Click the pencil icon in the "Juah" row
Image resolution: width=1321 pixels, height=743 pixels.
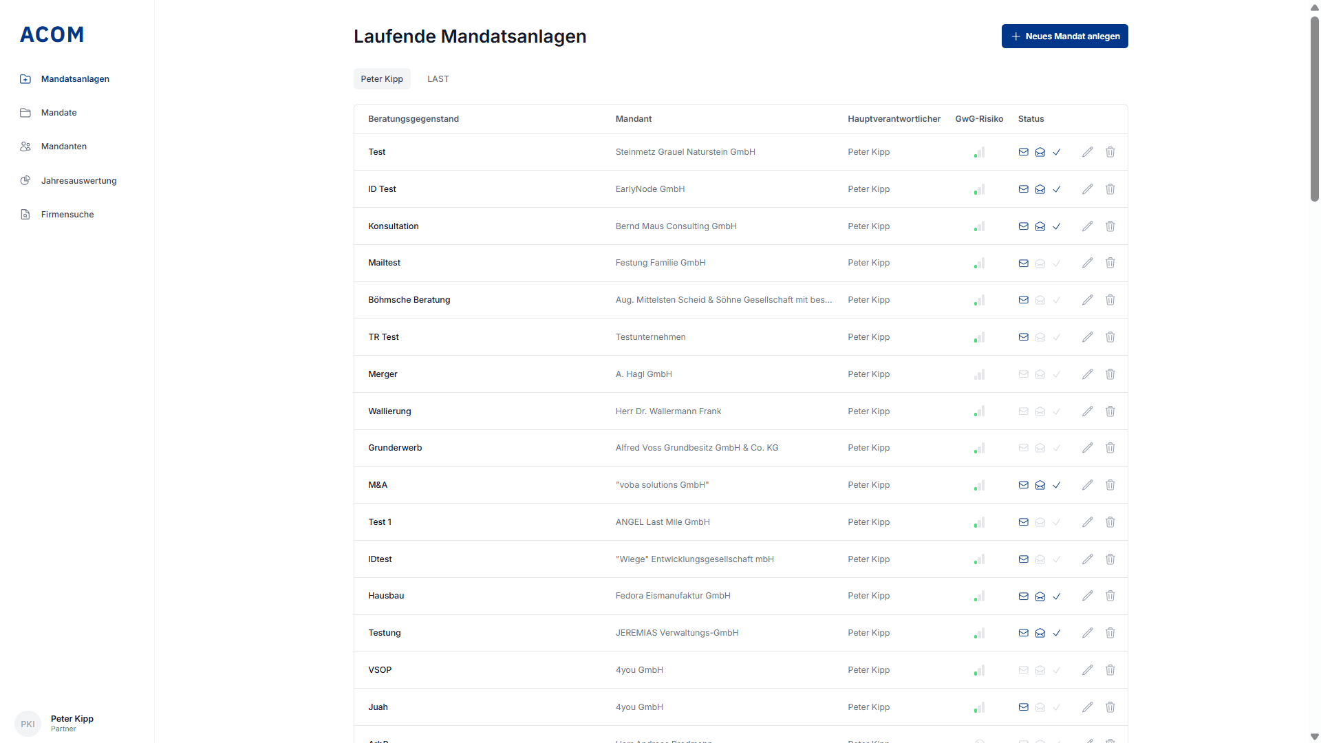pos(1088,707)
